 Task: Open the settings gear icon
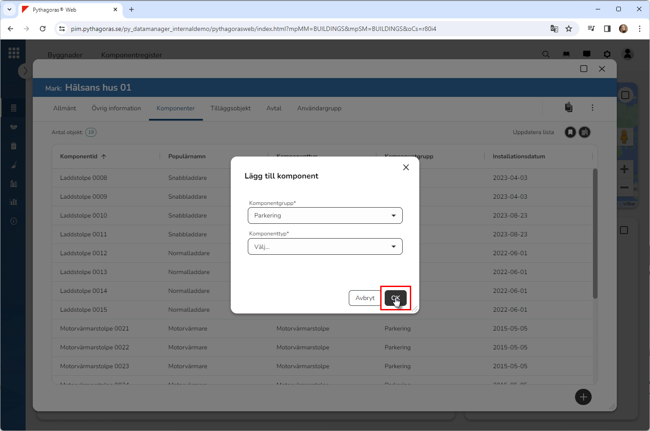click(x=607, y=54)
